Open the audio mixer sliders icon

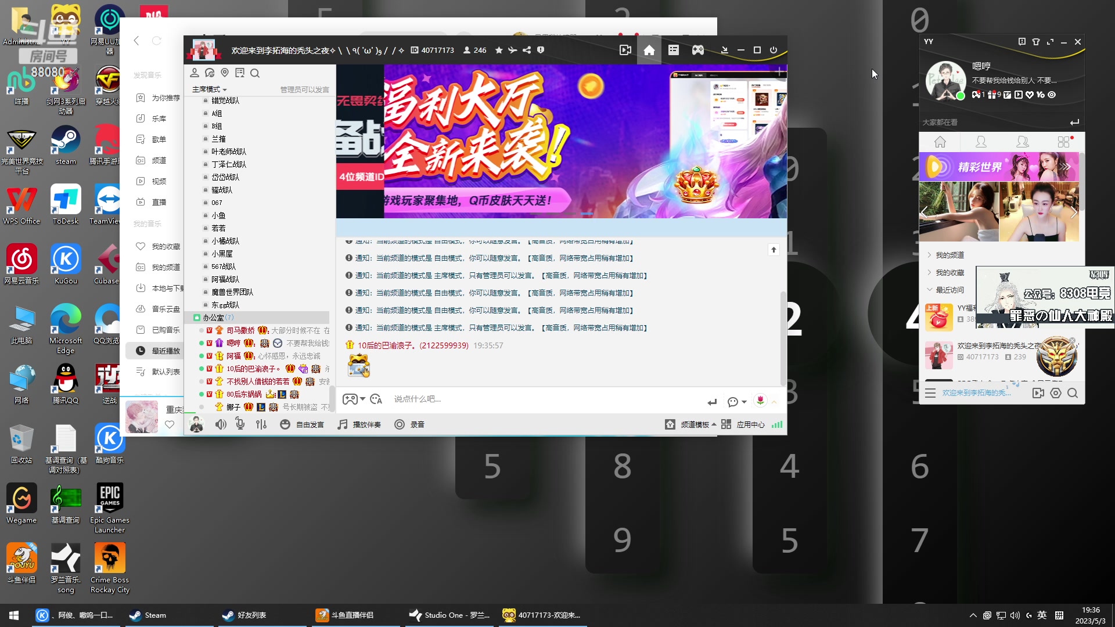tap(261, 424)
